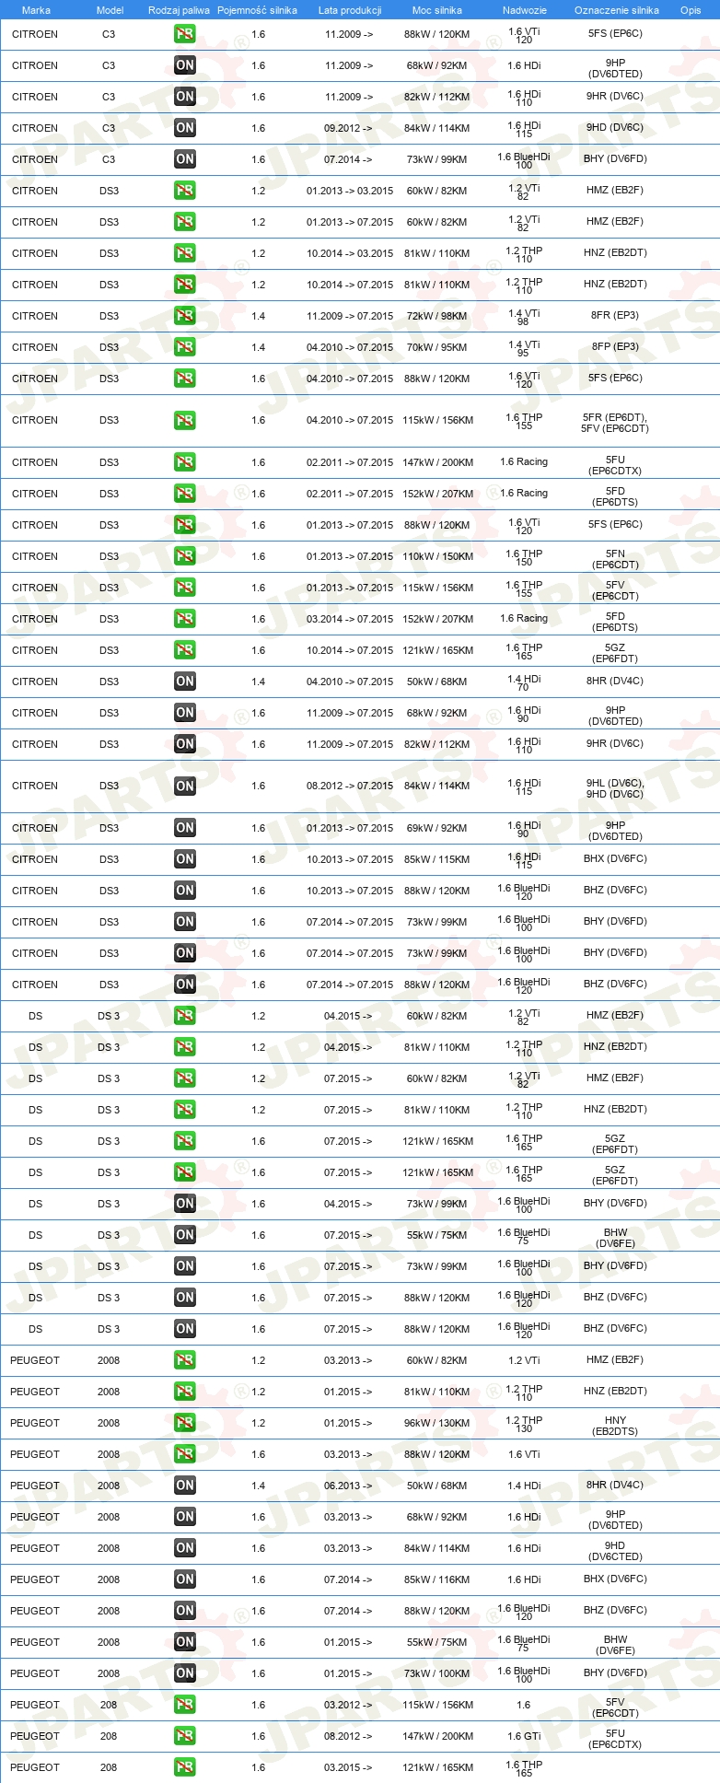Select ON icon in Peugeot 2008 85kW / 116KM row
This screenshot has width=720, height=1783.
[185, 1579]
